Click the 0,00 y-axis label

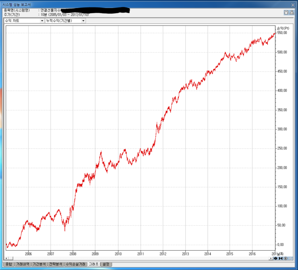(x=281, y=245)
